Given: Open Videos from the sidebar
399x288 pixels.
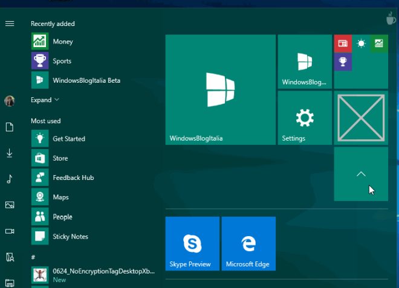Looking at the screenshot, I should (x=10, y=231).
